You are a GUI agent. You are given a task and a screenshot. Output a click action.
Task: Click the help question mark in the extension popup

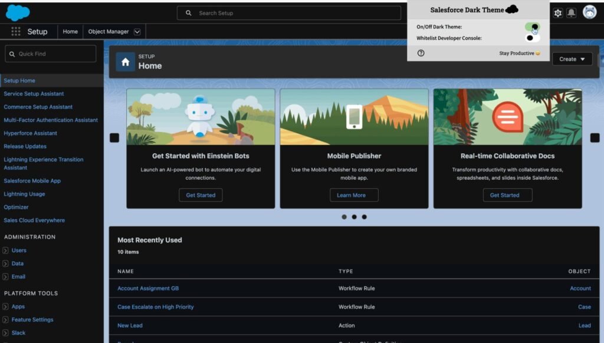[x=421, y=54]
